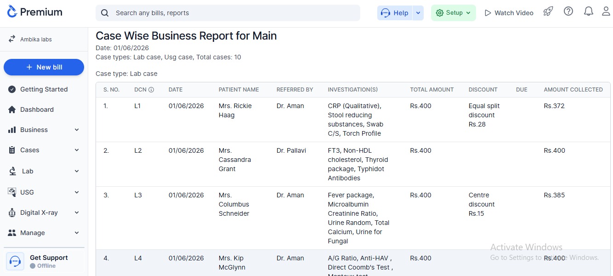613x276 pixels.
Task: Click the Lab microscope icon
Action: (x=13, y=171)
